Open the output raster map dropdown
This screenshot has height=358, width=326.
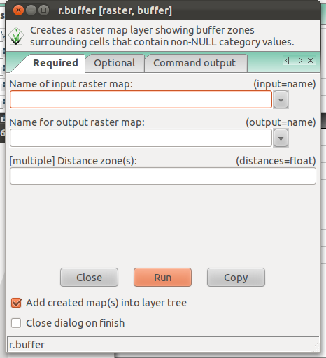281,138
